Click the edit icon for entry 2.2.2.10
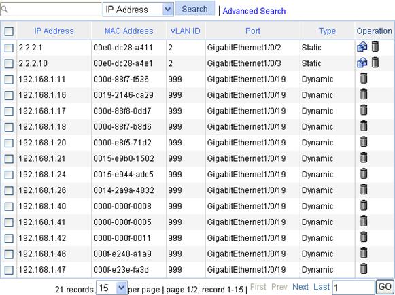The width and height of the screenshot is (395, 295). pos(362,63)
